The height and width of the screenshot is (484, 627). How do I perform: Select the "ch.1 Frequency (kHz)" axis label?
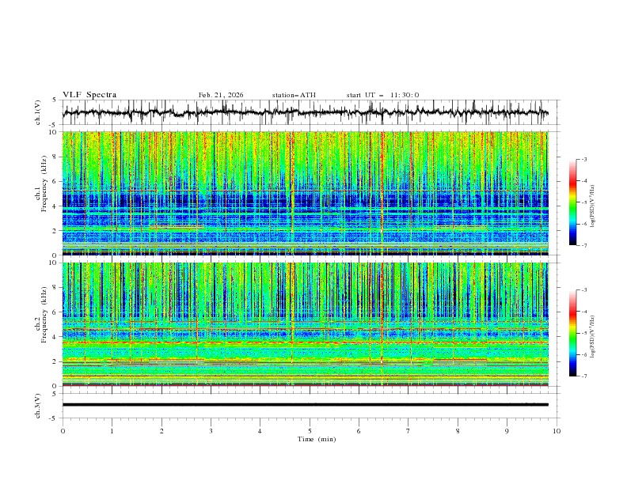[42, 185]
